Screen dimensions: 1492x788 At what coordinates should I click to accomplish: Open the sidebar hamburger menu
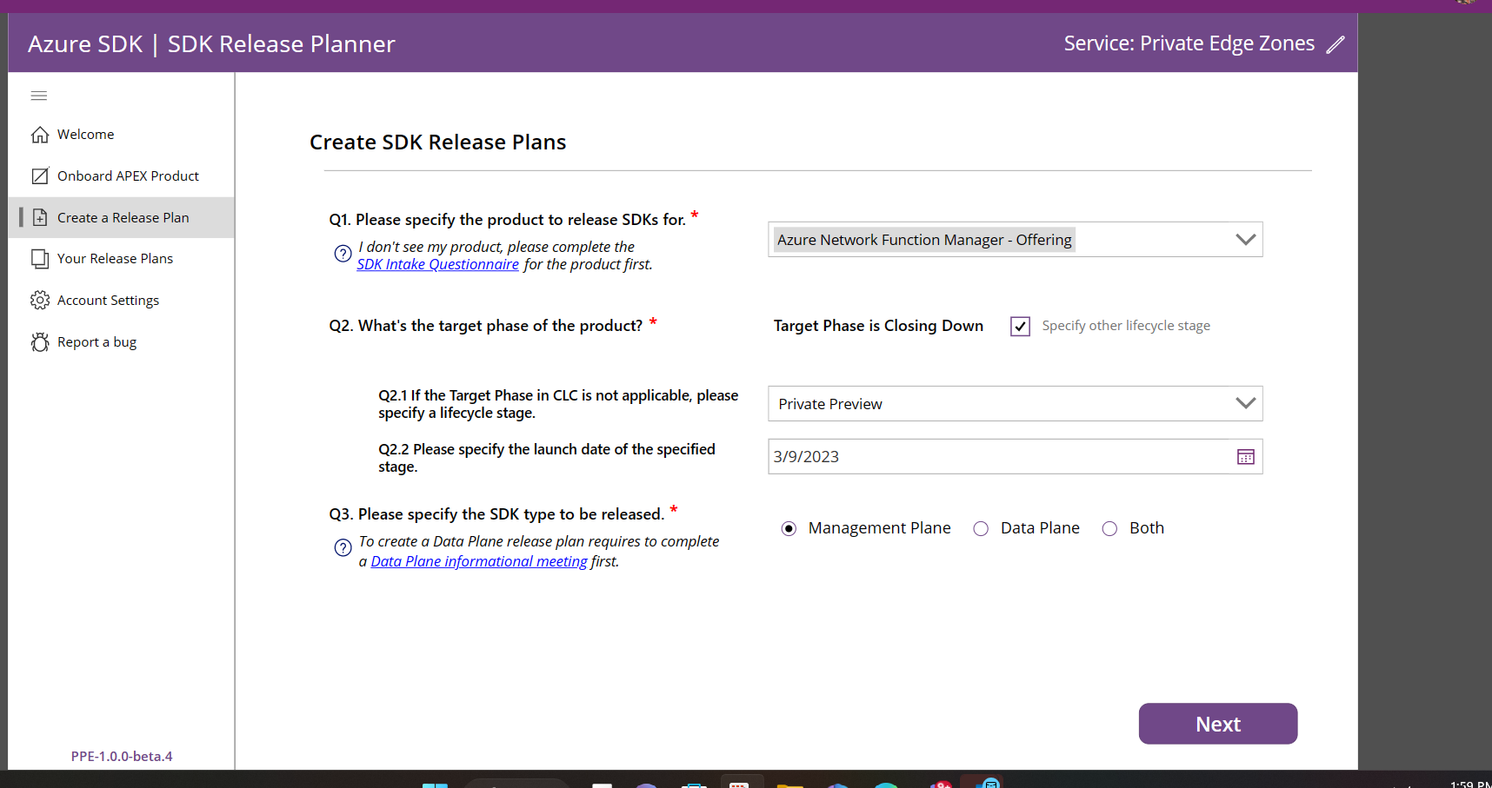tap(38, 96)
